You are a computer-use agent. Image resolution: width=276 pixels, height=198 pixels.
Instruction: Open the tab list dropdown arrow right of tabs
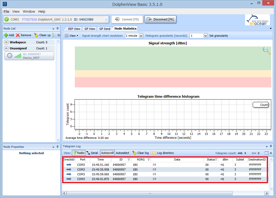[x=271, y=29]
